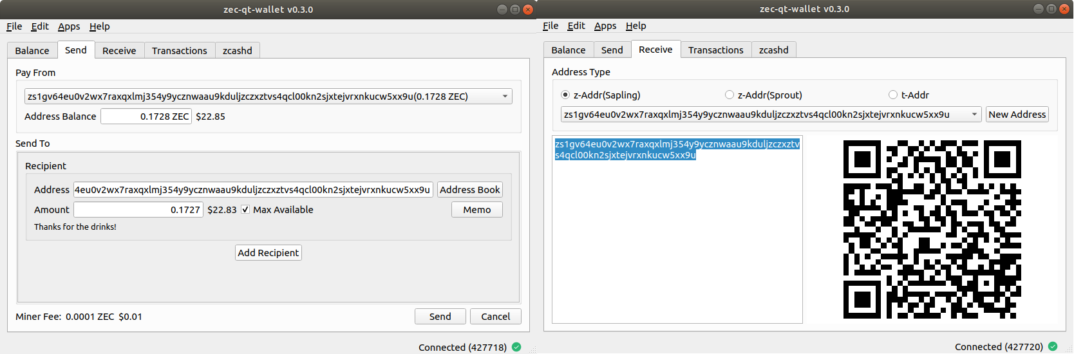This screenshot has width=1074, height=354.
Task: Click the QR code image
Action: click(932, 229)
